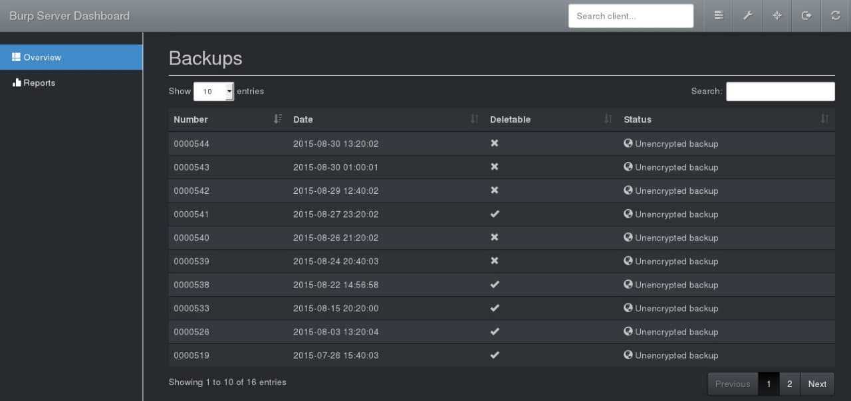This screenshot has height=401, width=851.
Task: Sort table by Number column
Action: click(227, 120)
